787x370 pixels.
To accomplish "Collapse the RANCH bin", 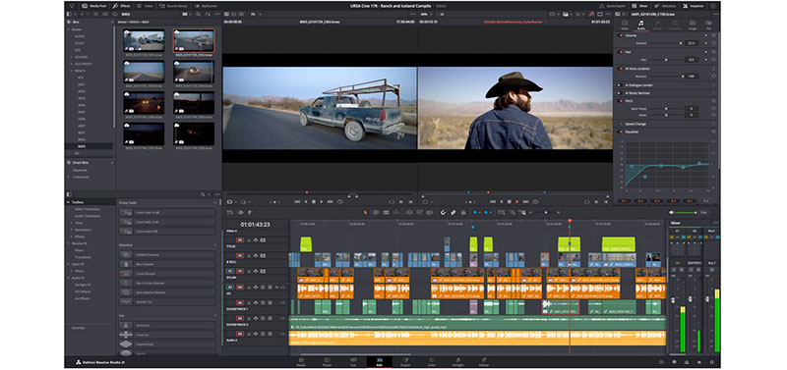I will [x=71, y=71].
